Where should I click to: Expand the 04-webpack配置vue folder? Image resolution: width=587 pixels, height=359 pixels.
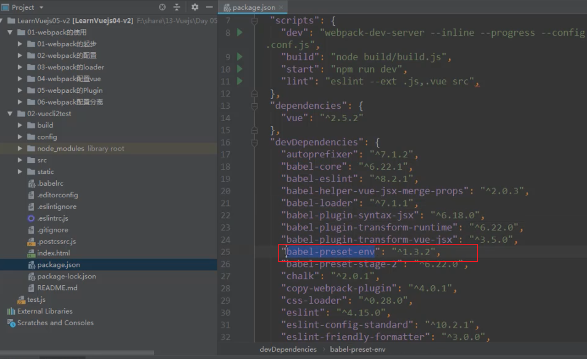point(20,78)
